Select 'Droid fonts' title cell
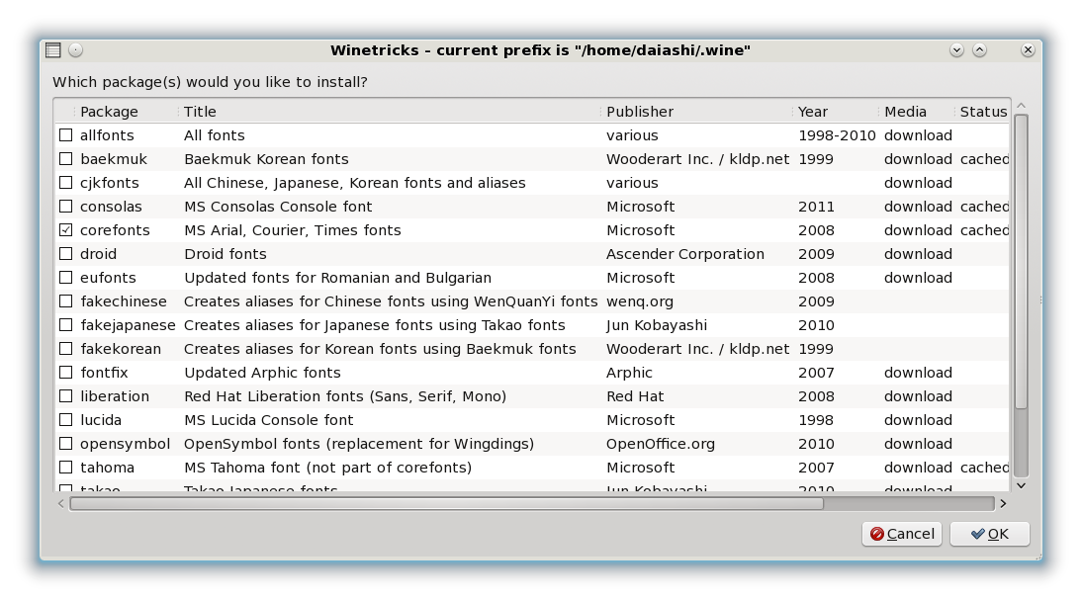This screenshot has width=1082, height=600. 225,254
